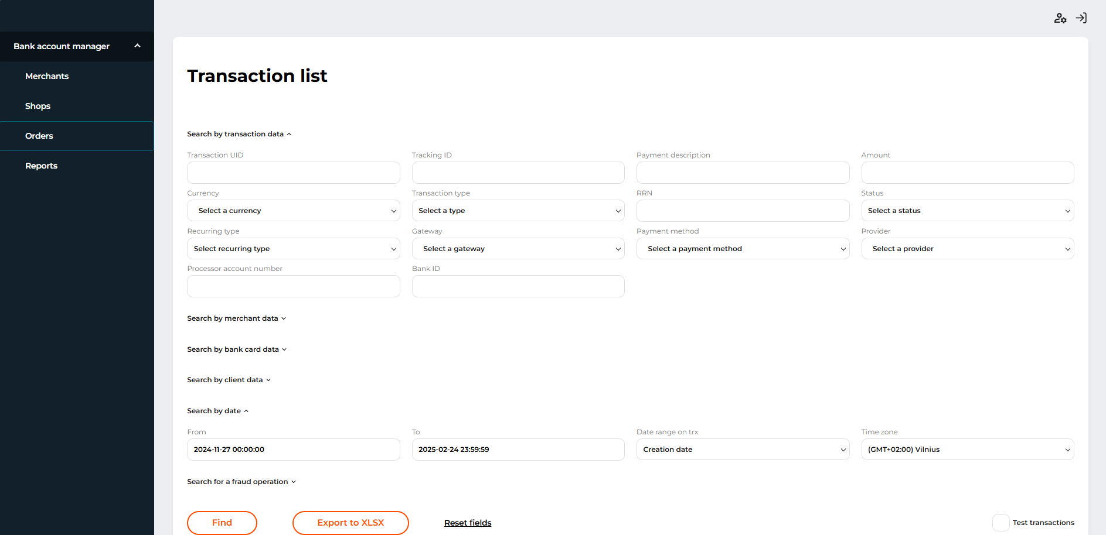This screenshot has width=1106, height=535.
Task: Navigate to Shops in sidebar
Action: tap(38, 106)
